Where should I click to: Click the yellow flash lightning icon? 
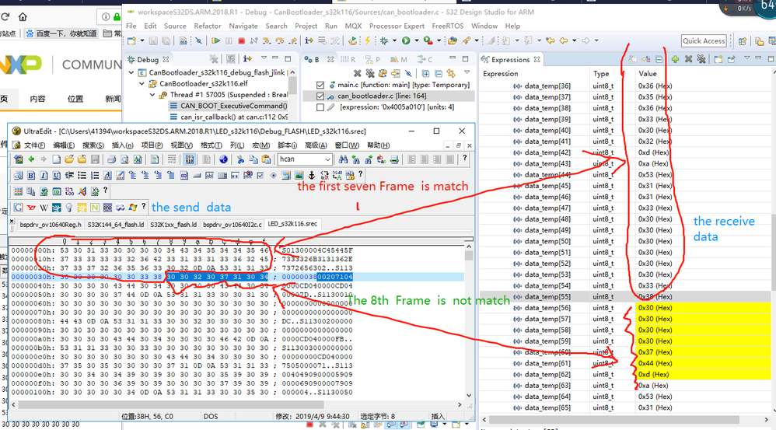tap(367, 40)
